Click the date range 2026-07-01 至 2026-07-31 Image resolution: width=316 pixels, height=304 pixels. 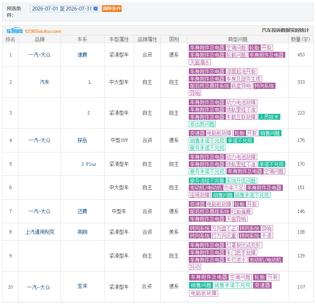pyautogui.click(x=62, y=9)
